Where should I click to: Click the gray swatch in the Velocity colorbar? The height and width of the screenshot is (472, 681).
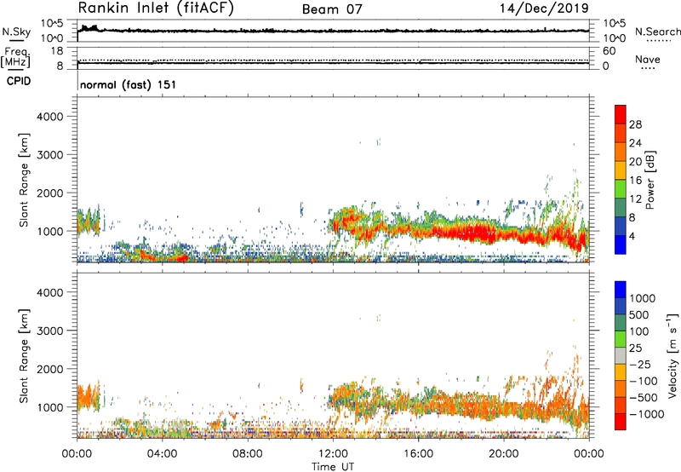coord(621,356)
